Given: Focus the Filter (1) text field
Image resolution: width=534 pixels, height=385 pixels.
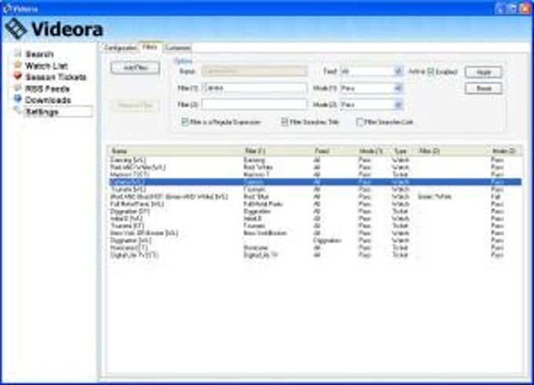Looking at the screenshot, I should [x=254, y=88].
